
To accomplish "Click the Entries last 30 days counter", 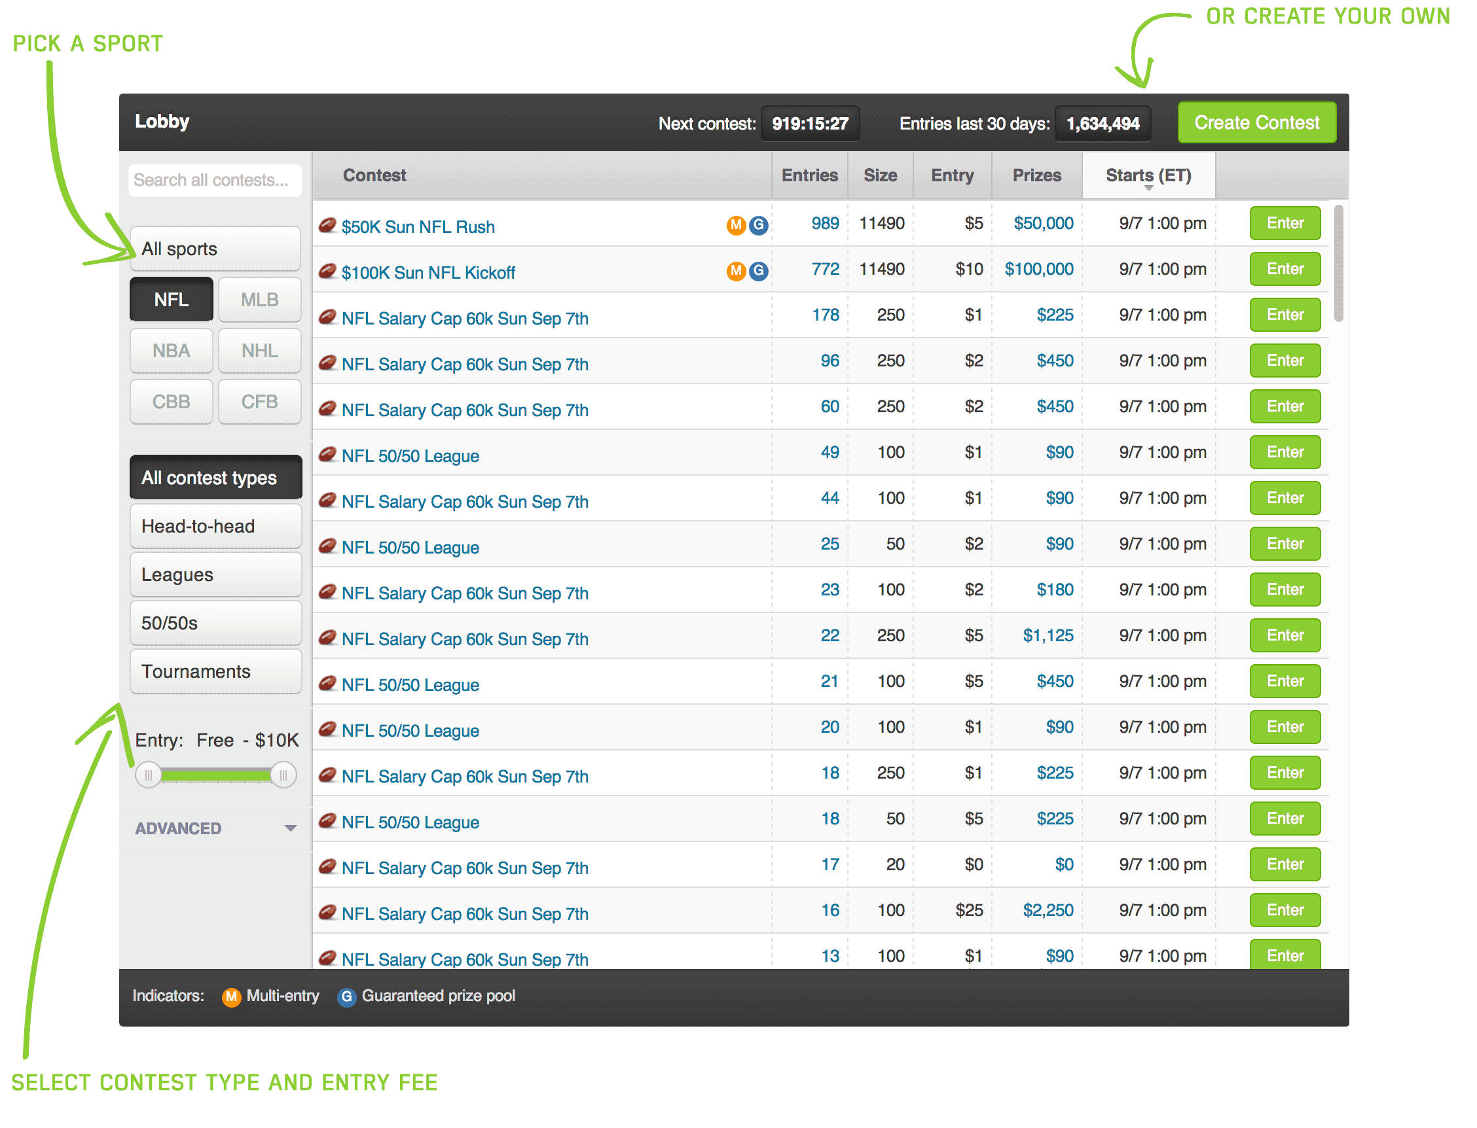I will click(x=1103, y=124).
